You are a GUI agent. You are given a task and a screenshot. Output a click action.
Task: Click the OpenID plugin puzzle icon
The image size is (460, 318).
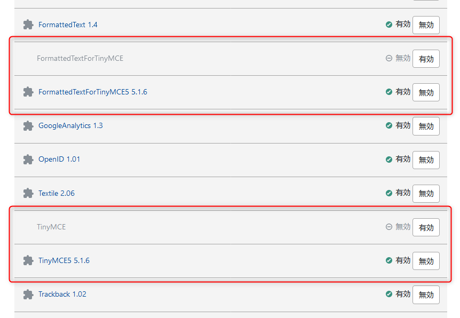pyautogui.click(x=28, y=160)
